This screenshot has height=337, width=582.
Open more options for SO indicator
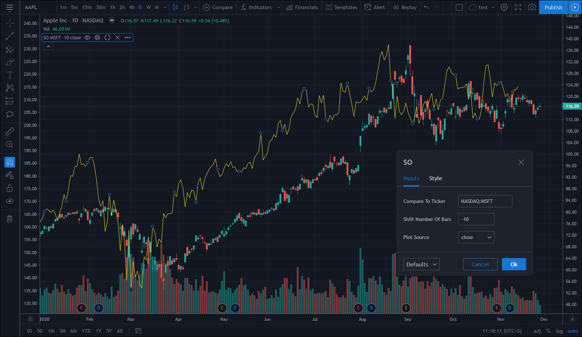click(x=128, y=37)
